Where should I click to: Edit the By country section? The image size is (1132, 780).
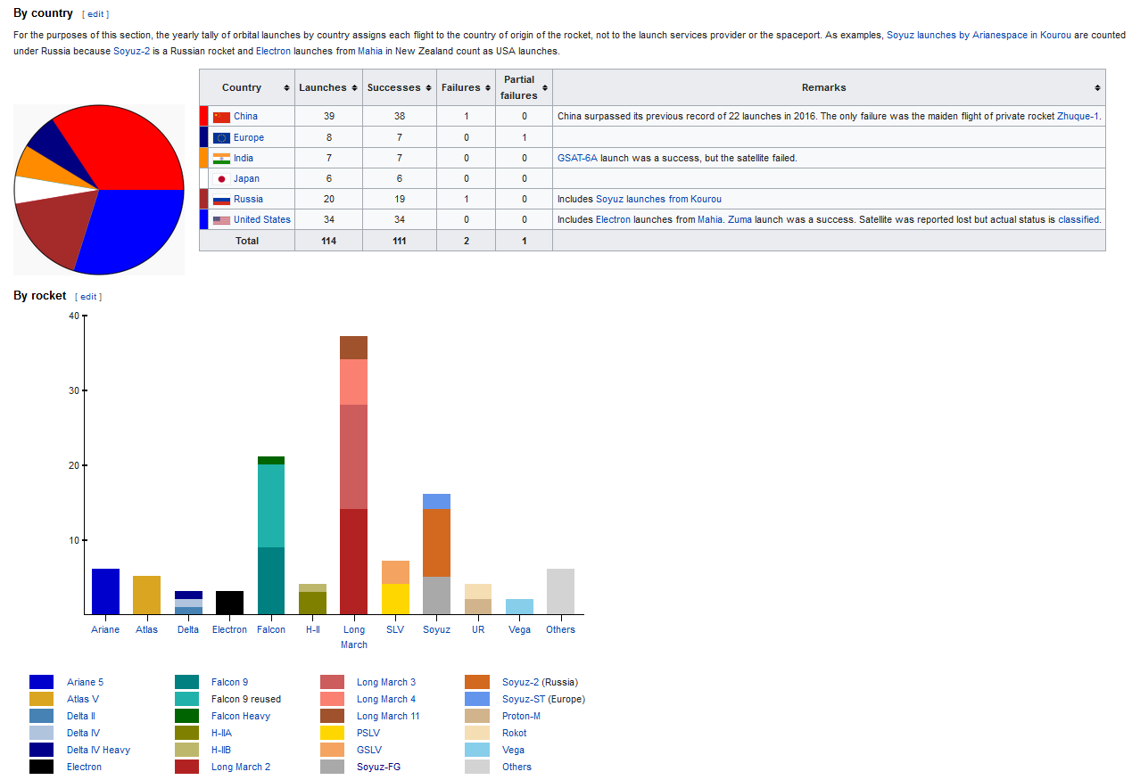point(95,14)
